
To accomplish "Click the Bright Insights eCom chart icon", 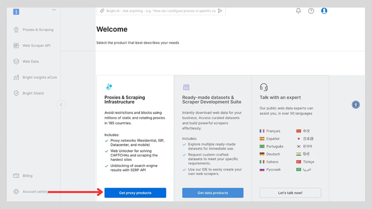I will tap(16, 77).
